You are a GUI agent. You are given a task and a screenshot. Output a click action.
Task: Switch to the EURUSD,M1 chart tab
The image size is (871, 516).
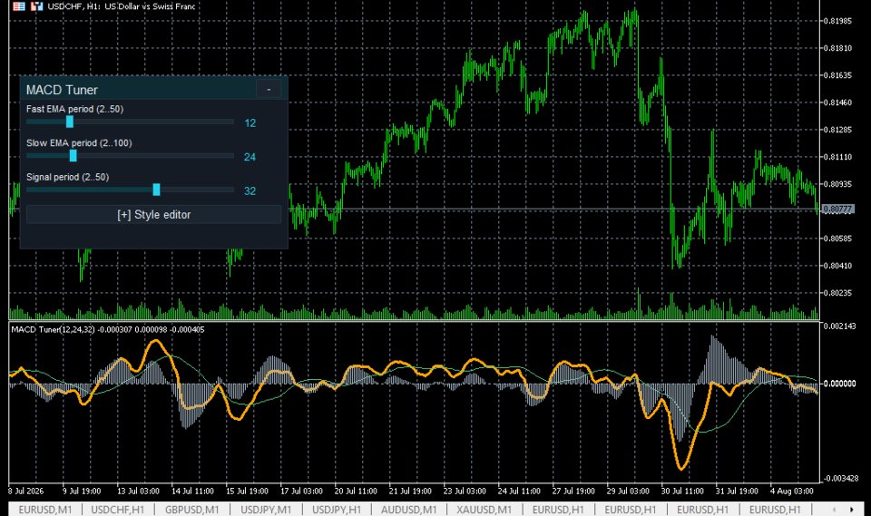(45, 510)
